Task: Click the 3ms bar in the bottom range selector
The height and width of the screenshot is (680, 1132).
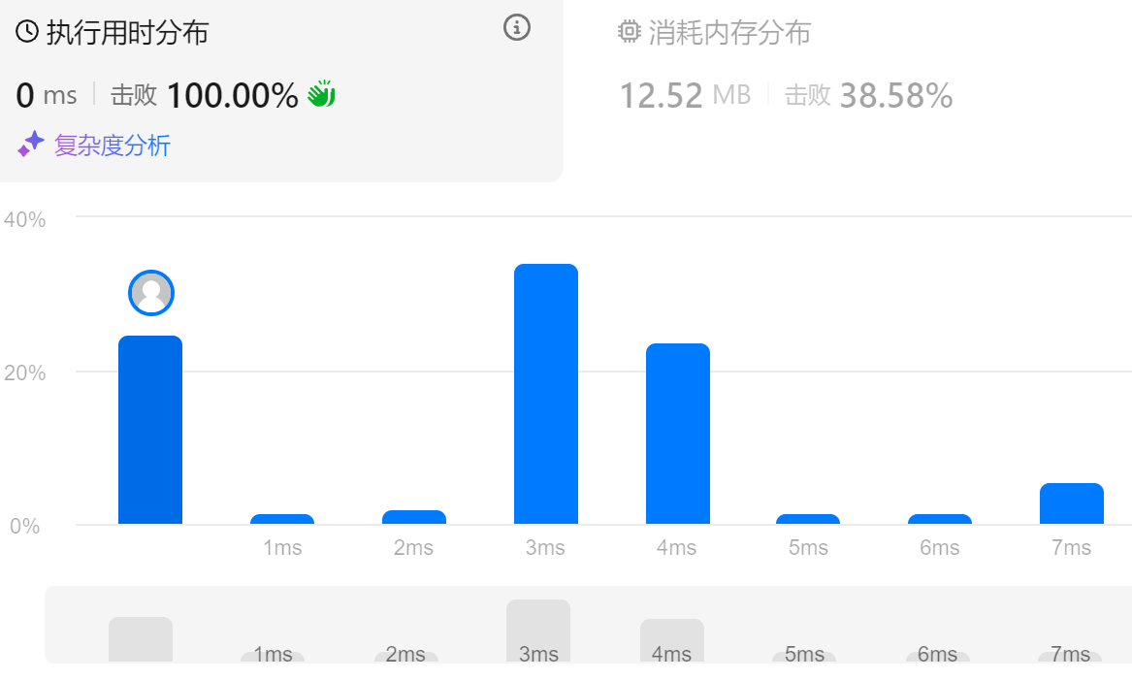Action: [537, 631]
